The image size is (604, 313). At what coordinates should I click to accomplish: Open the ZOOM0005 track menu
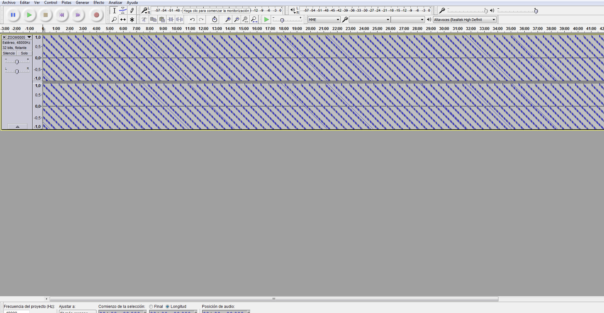point(29,37)
